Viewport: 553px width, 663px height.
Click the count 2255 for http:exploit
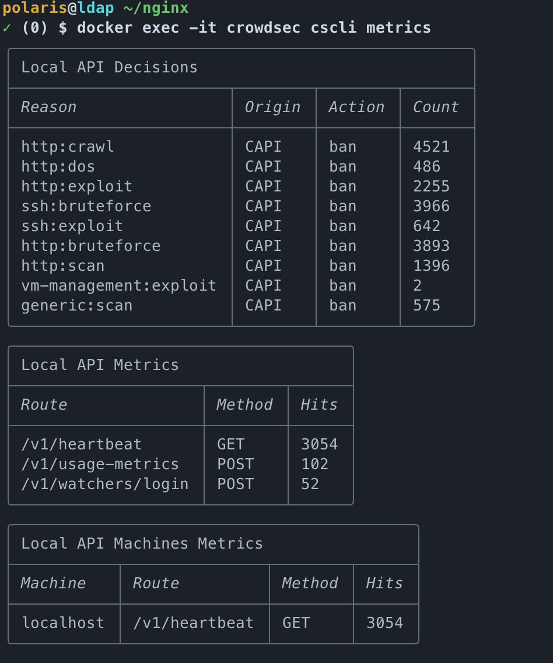pyautogui.click(x=431, y=187)
